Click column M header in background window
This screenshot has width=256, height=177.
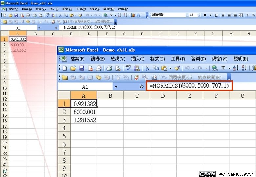tap(231, 34)
